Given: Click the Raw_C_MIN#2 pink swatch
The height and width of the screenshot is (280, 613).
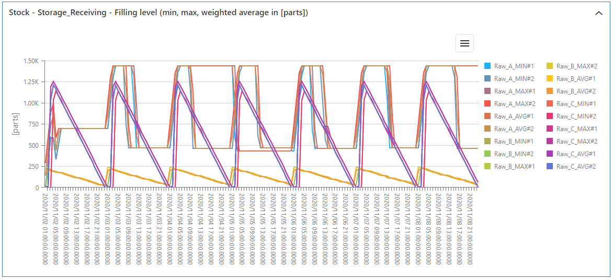Looking at the screenshot, I should pos(550,116).
